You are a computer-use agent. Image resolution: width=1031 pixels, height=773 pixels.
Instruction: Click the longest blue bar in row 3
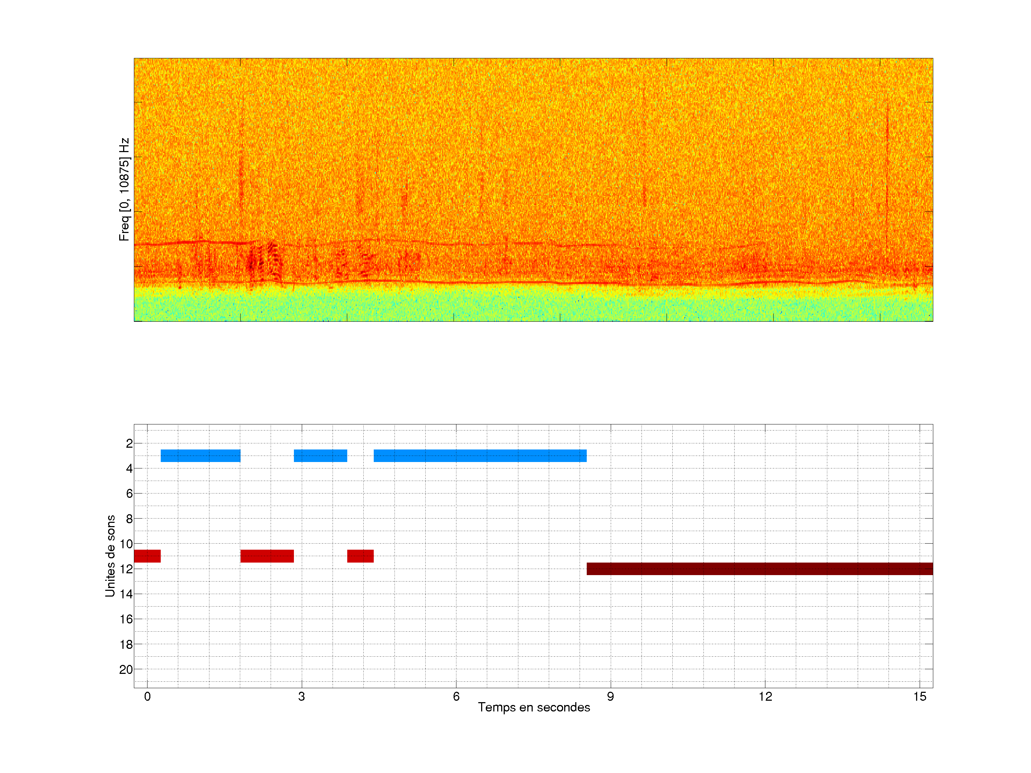pyautogui.click(x=480, y=456)
